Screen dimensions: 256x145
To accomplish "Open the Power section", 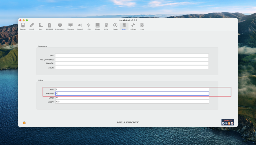I will [x=115, y=26].
